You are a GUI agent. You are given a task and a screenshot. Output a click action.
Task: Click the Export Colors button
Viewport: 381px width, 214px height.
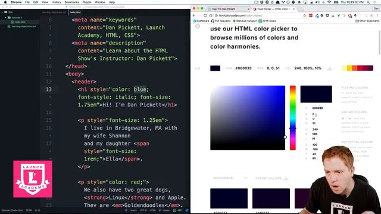(x=271, y=178)
